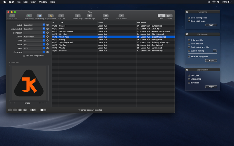Toggle Store track count checkbox

point(189,21)
